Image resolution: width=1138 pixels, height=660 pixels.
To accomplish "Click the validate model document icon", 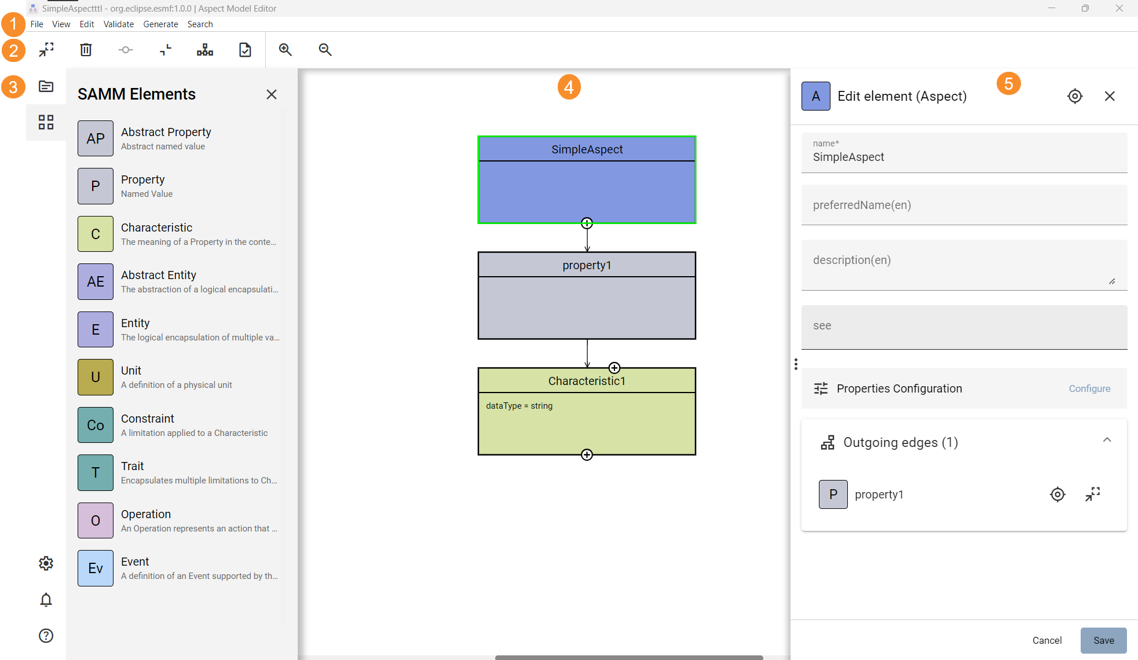I will pyautogui.click(x=245, y=50).
